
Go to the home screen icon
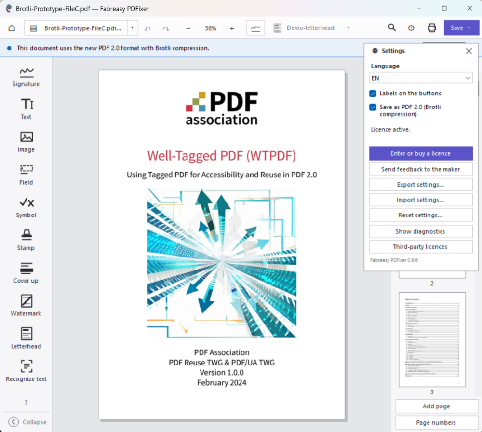12,28
